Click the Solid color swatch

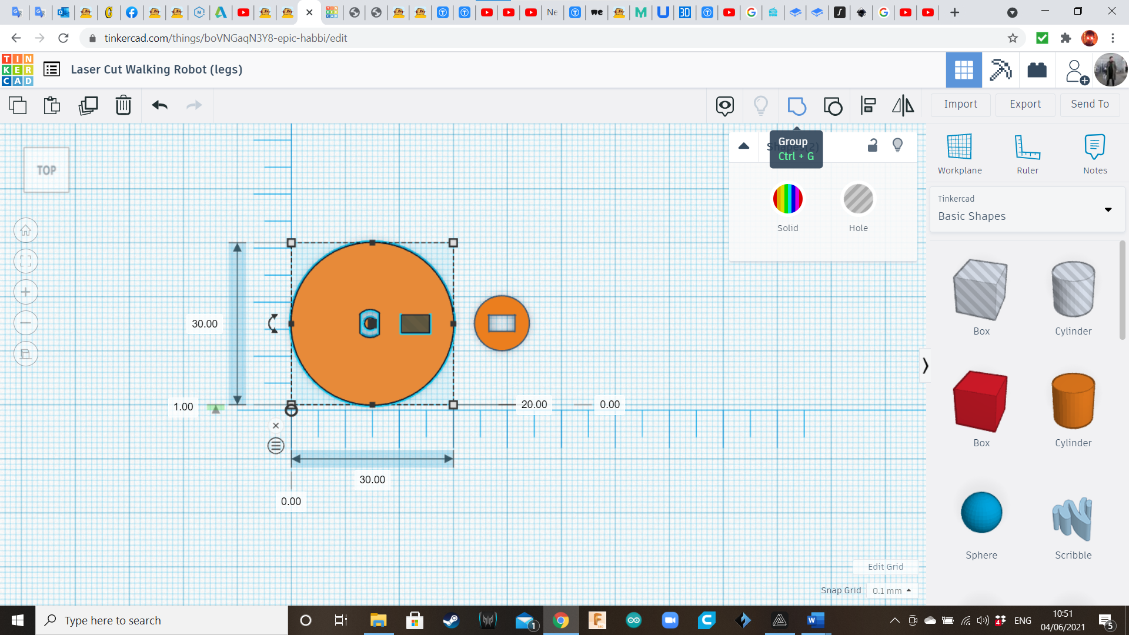[x=787, y=200]
